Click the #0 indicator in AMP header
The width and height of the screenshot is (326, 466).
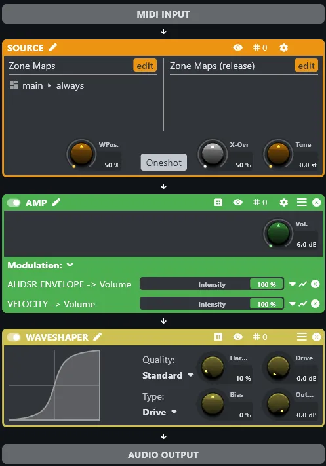[260, 202]
